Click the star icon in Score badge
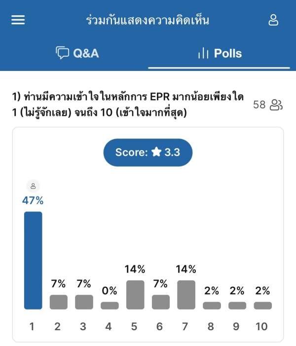This screenshot has height=346, width=296. pyautogui.click(x=156, y=152)
